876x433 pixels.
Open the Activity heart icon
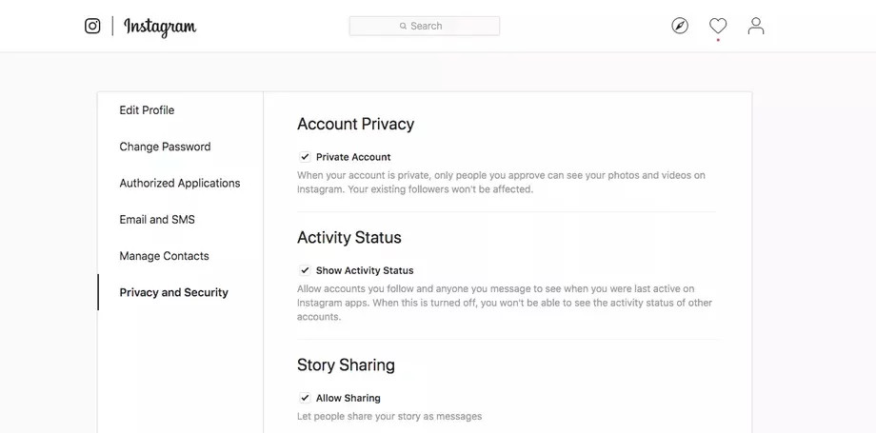tap(718, 26)
